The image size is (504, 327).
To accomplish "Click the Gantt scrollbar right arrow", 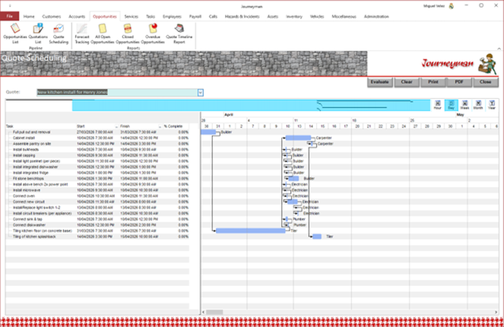I will pos(496,312).
